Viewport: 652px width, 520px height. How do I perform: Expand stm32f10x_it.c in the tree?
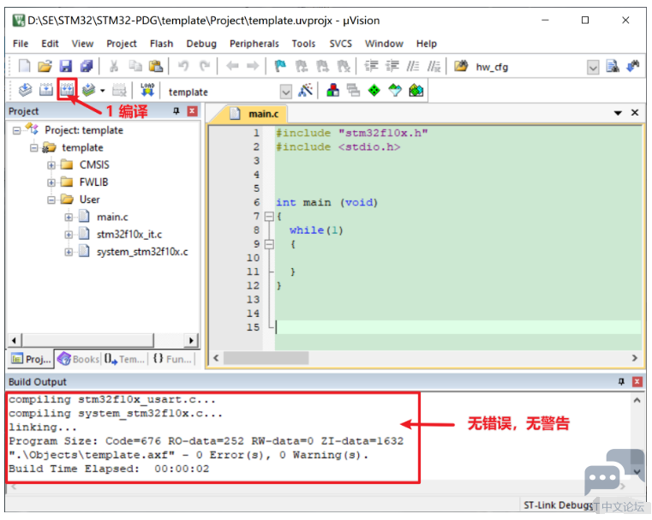[69, 235]
